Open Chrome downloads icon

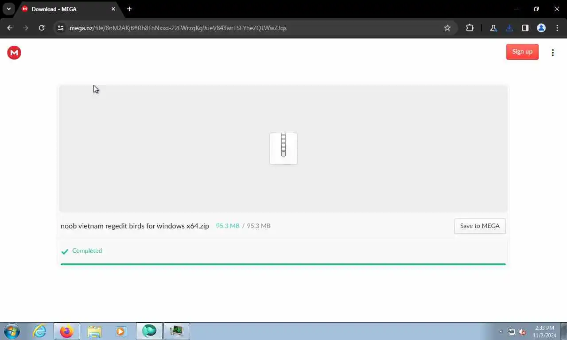(x=509, y=28)
